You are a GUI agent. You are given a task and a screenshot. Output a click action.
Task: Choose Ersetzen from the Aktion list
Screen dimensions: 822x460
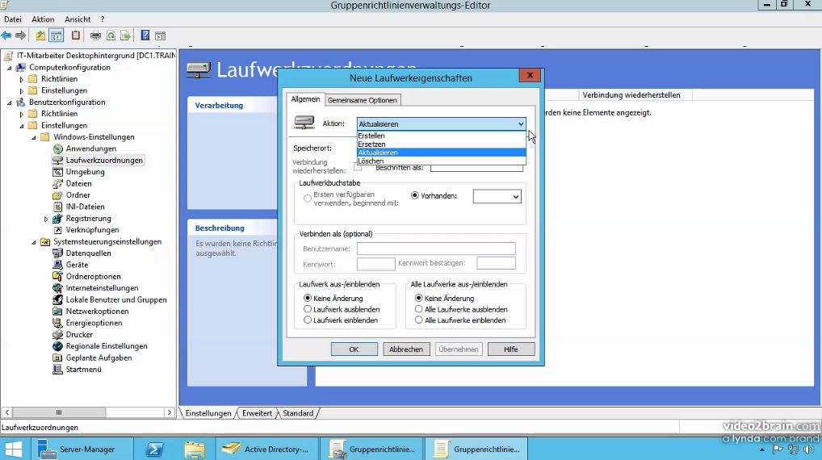pos(441,144)
